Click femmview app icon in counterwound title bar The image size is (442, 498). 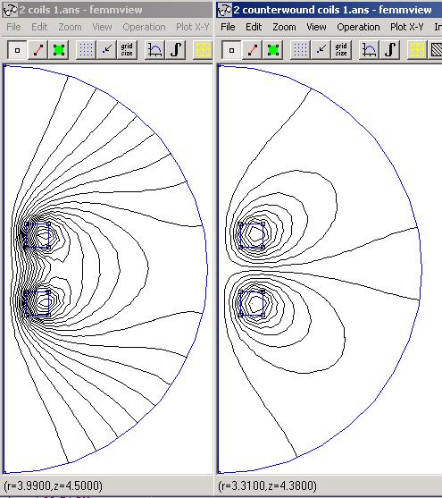pos(225,10)
